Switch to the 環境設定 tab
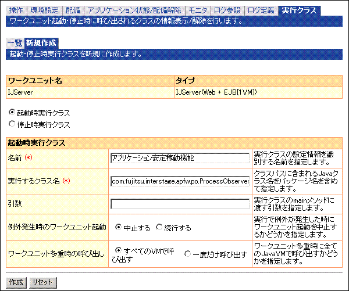The width and height of the screenshot is (349, 291). tap(44, 10)
